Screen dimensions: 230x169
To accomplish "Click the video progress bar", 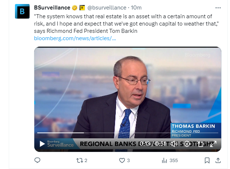I will coord(128,133).
